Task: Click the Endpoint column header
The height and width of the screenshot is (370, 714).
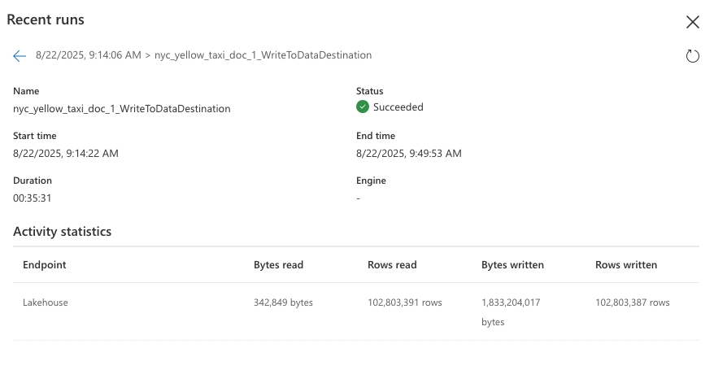Action: pos(45,265)
